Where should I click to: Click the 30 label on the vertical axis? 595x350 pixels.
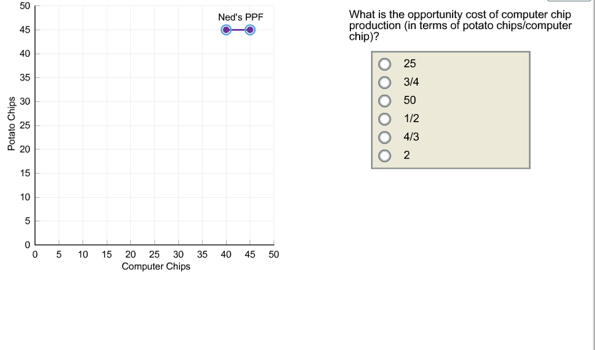point(25,102)
